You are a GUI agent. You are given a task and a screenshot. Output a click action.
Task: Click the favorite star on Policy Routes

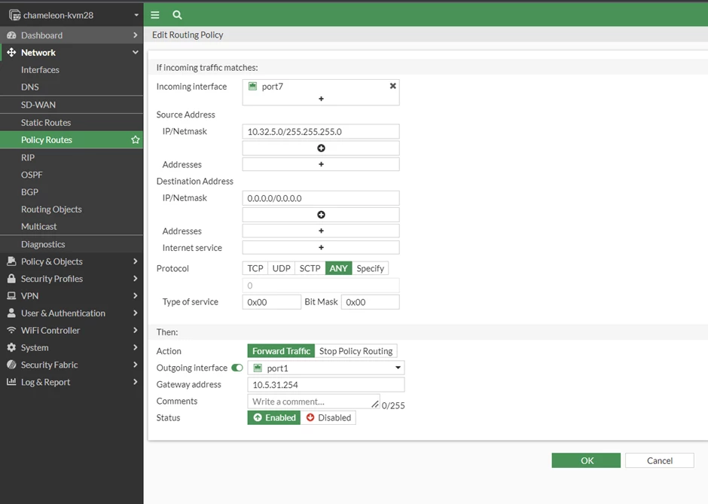[135, 139]
